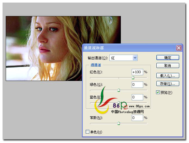Toggle the 预览(P) checkbox
Image resolution: width=189 pixels, height=143 pixels.
click(158, 92)
